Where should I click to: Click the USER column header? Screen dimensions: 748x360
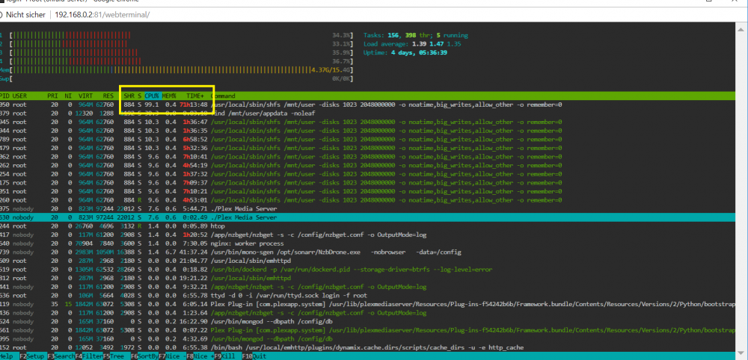pyautogui.click(x=19, y=96)
